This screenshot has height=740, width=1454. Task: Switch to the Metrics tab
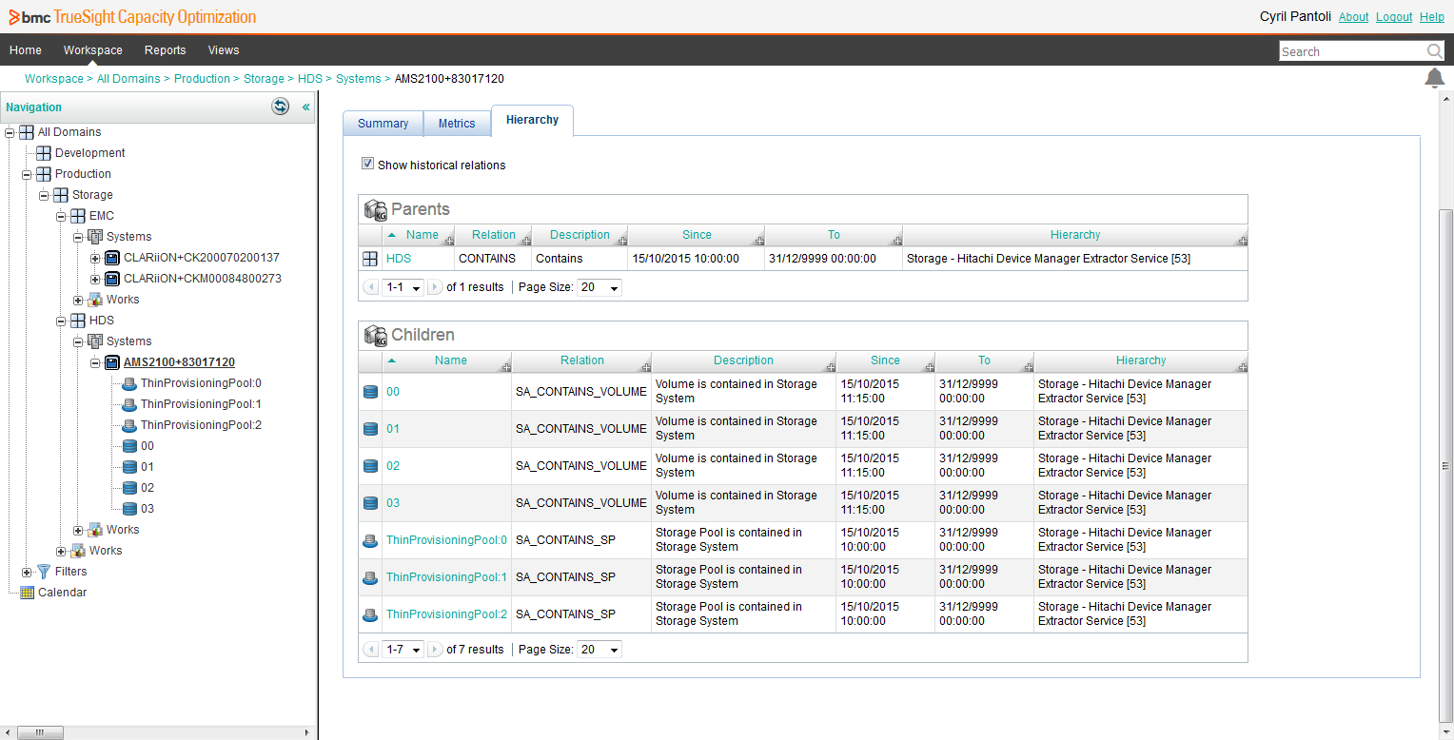tap(457, 124)
